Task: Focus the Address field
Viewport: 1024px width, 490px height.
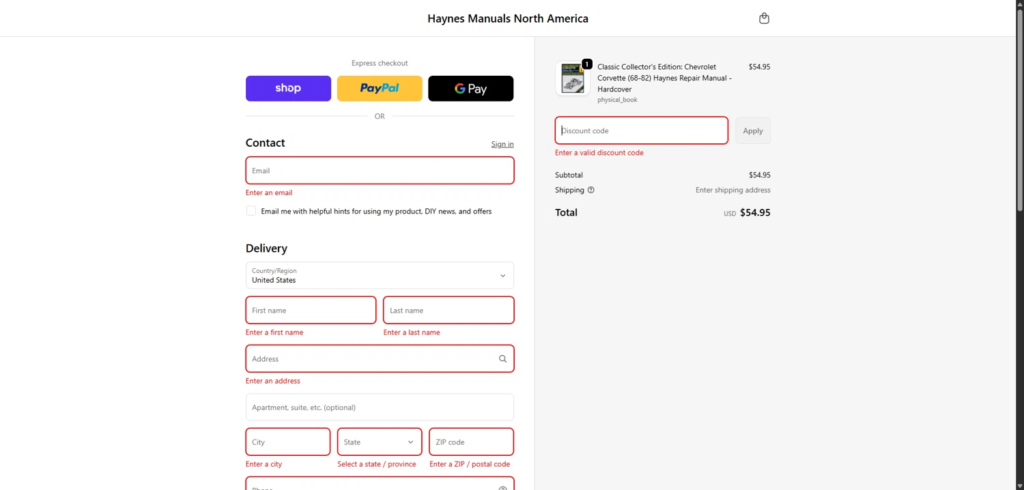Action: (x=380, y=359)
